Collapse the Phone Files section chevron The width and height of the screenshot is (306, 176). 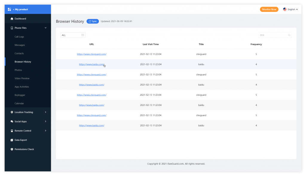click(46, 28)
